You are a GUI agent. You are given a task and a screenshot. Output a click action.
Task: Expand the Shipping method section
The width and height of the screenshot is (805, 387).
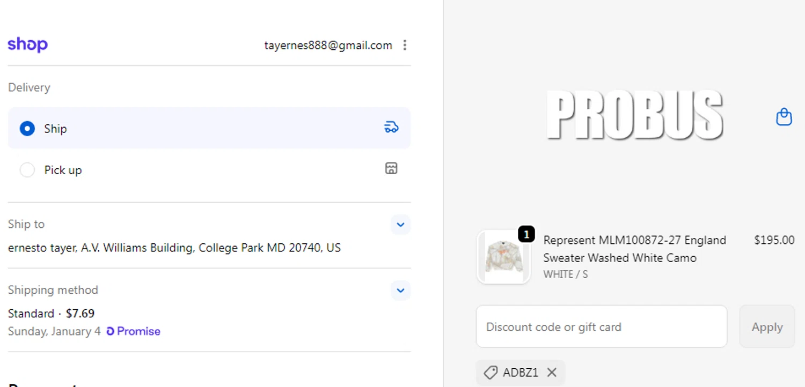(x=400, y=291)
